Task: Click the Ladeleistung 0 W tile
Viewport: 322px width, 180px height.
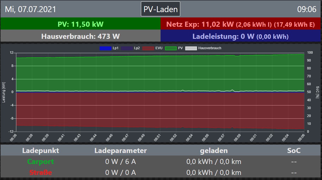Action: pos(241,36)
